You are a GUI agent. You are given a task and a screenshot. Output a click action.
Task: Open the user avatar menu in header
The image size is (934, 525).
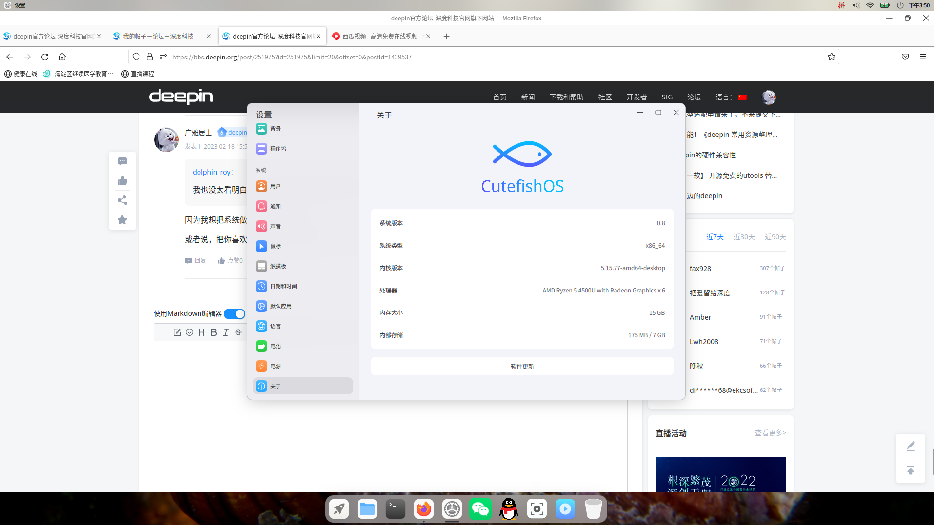769,97
